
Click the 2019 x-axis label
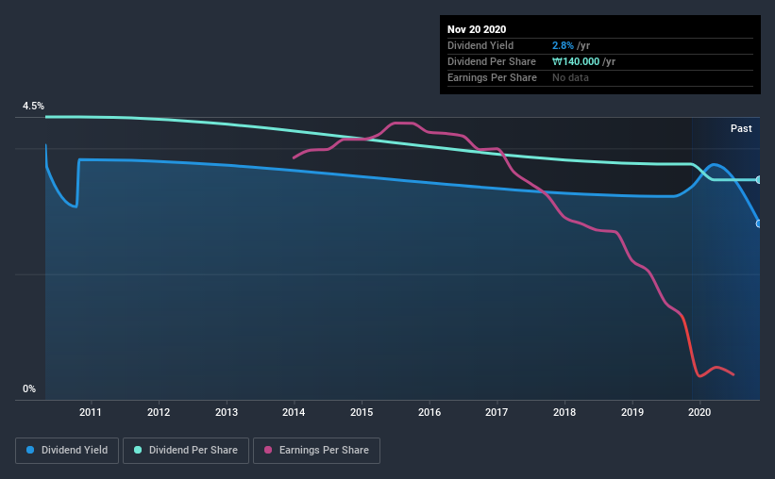(632, 412)
